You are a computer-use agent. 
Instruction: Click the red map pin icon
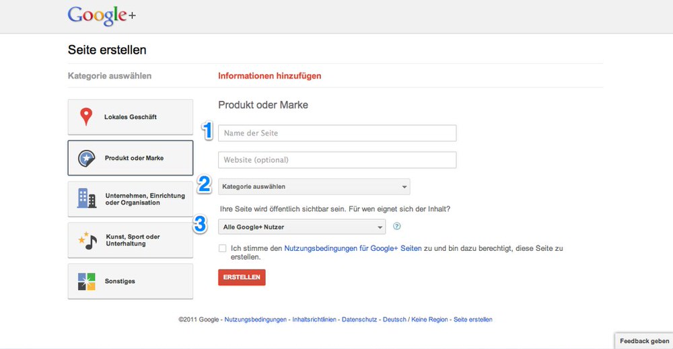86,116
